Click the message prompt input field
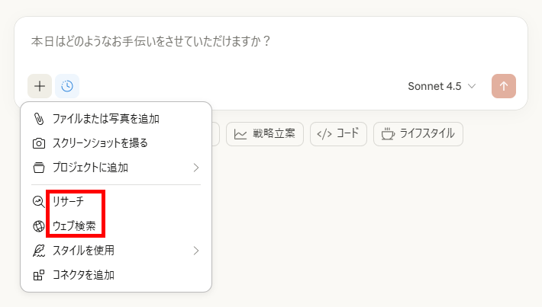 271,45
